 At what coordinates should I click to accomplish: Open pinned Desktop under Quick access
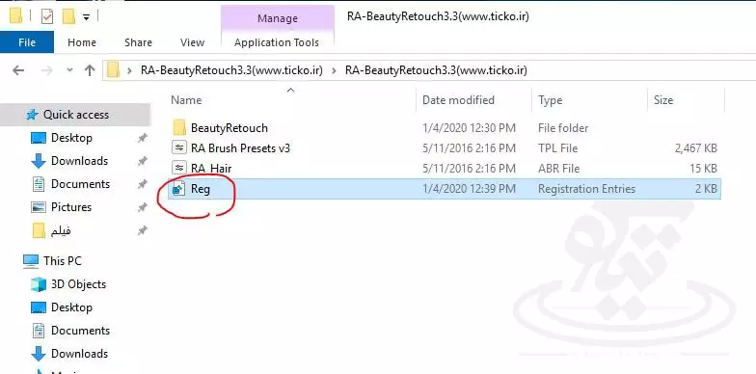71,138
